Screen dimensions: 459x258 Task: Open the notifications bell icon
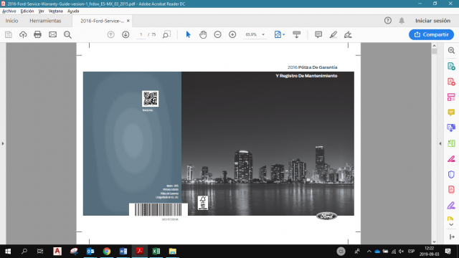pyautogui.click(x=402, y=21)
